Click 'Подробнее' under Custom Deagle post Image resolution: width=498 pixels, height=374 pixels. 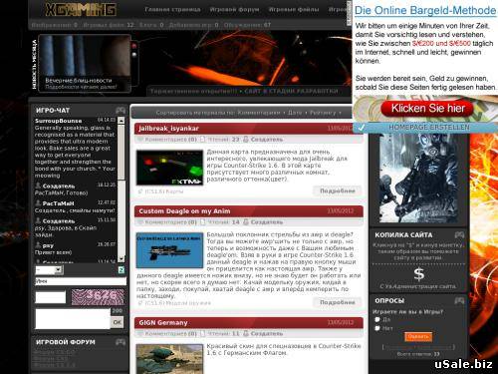click(338, 302)
